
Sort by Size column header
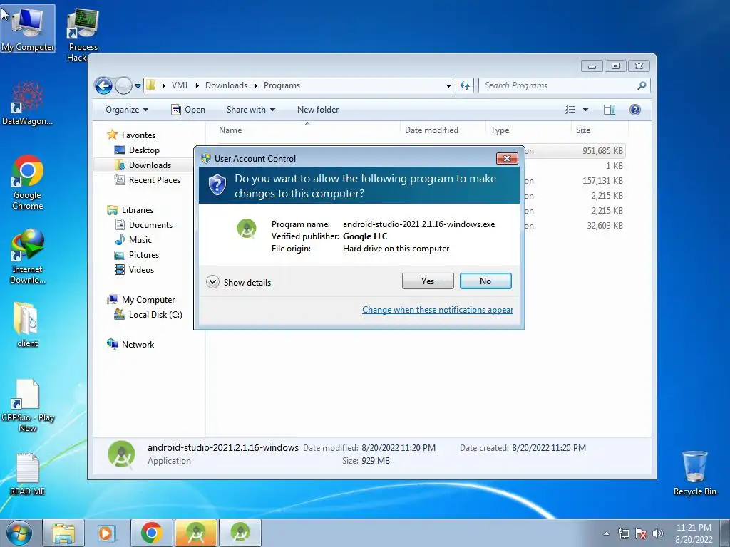coord(600,130)
